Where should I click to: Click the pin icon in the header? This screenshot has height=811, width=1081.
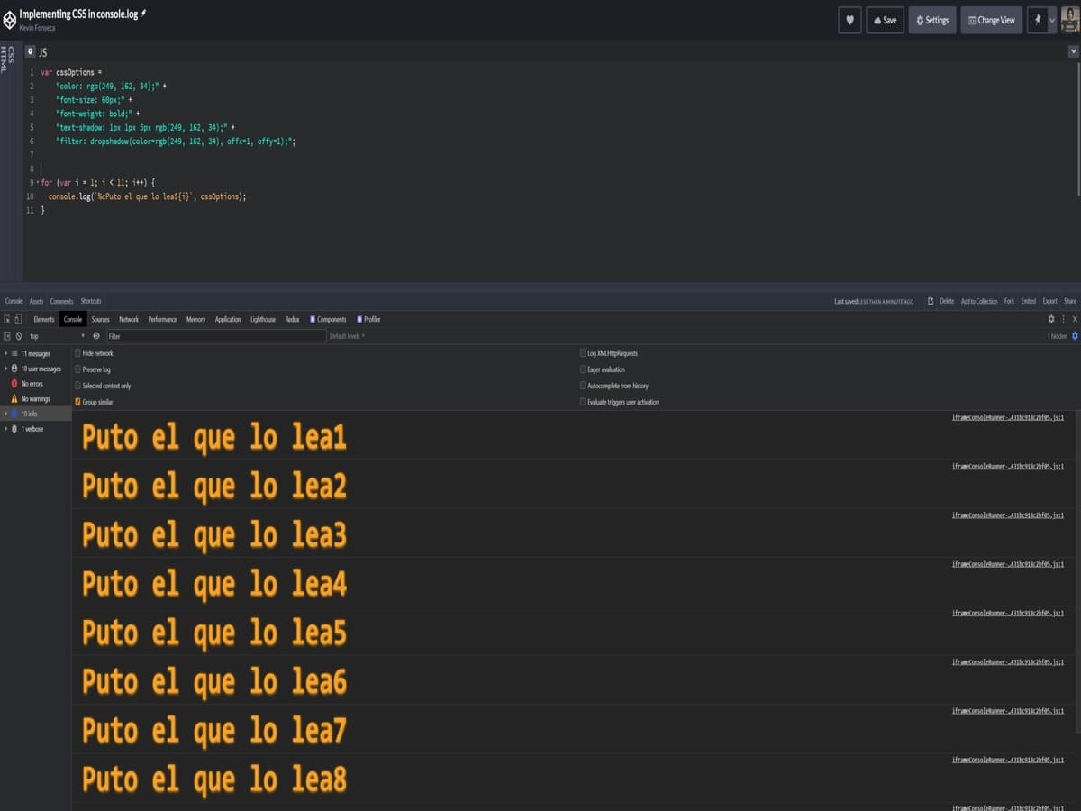pos(1037,20)
